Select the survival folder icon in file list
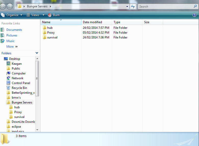This screenshot has height=146, width=199. [44, 37]
